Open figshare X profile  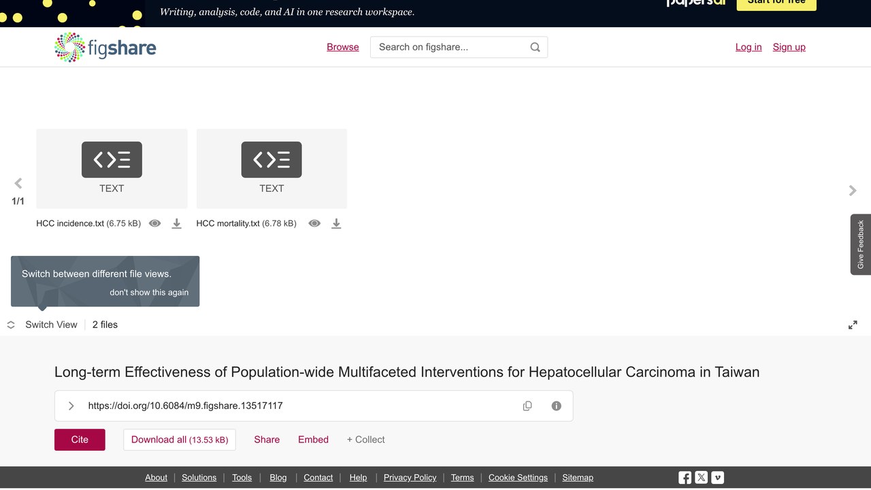click(702, 478)
